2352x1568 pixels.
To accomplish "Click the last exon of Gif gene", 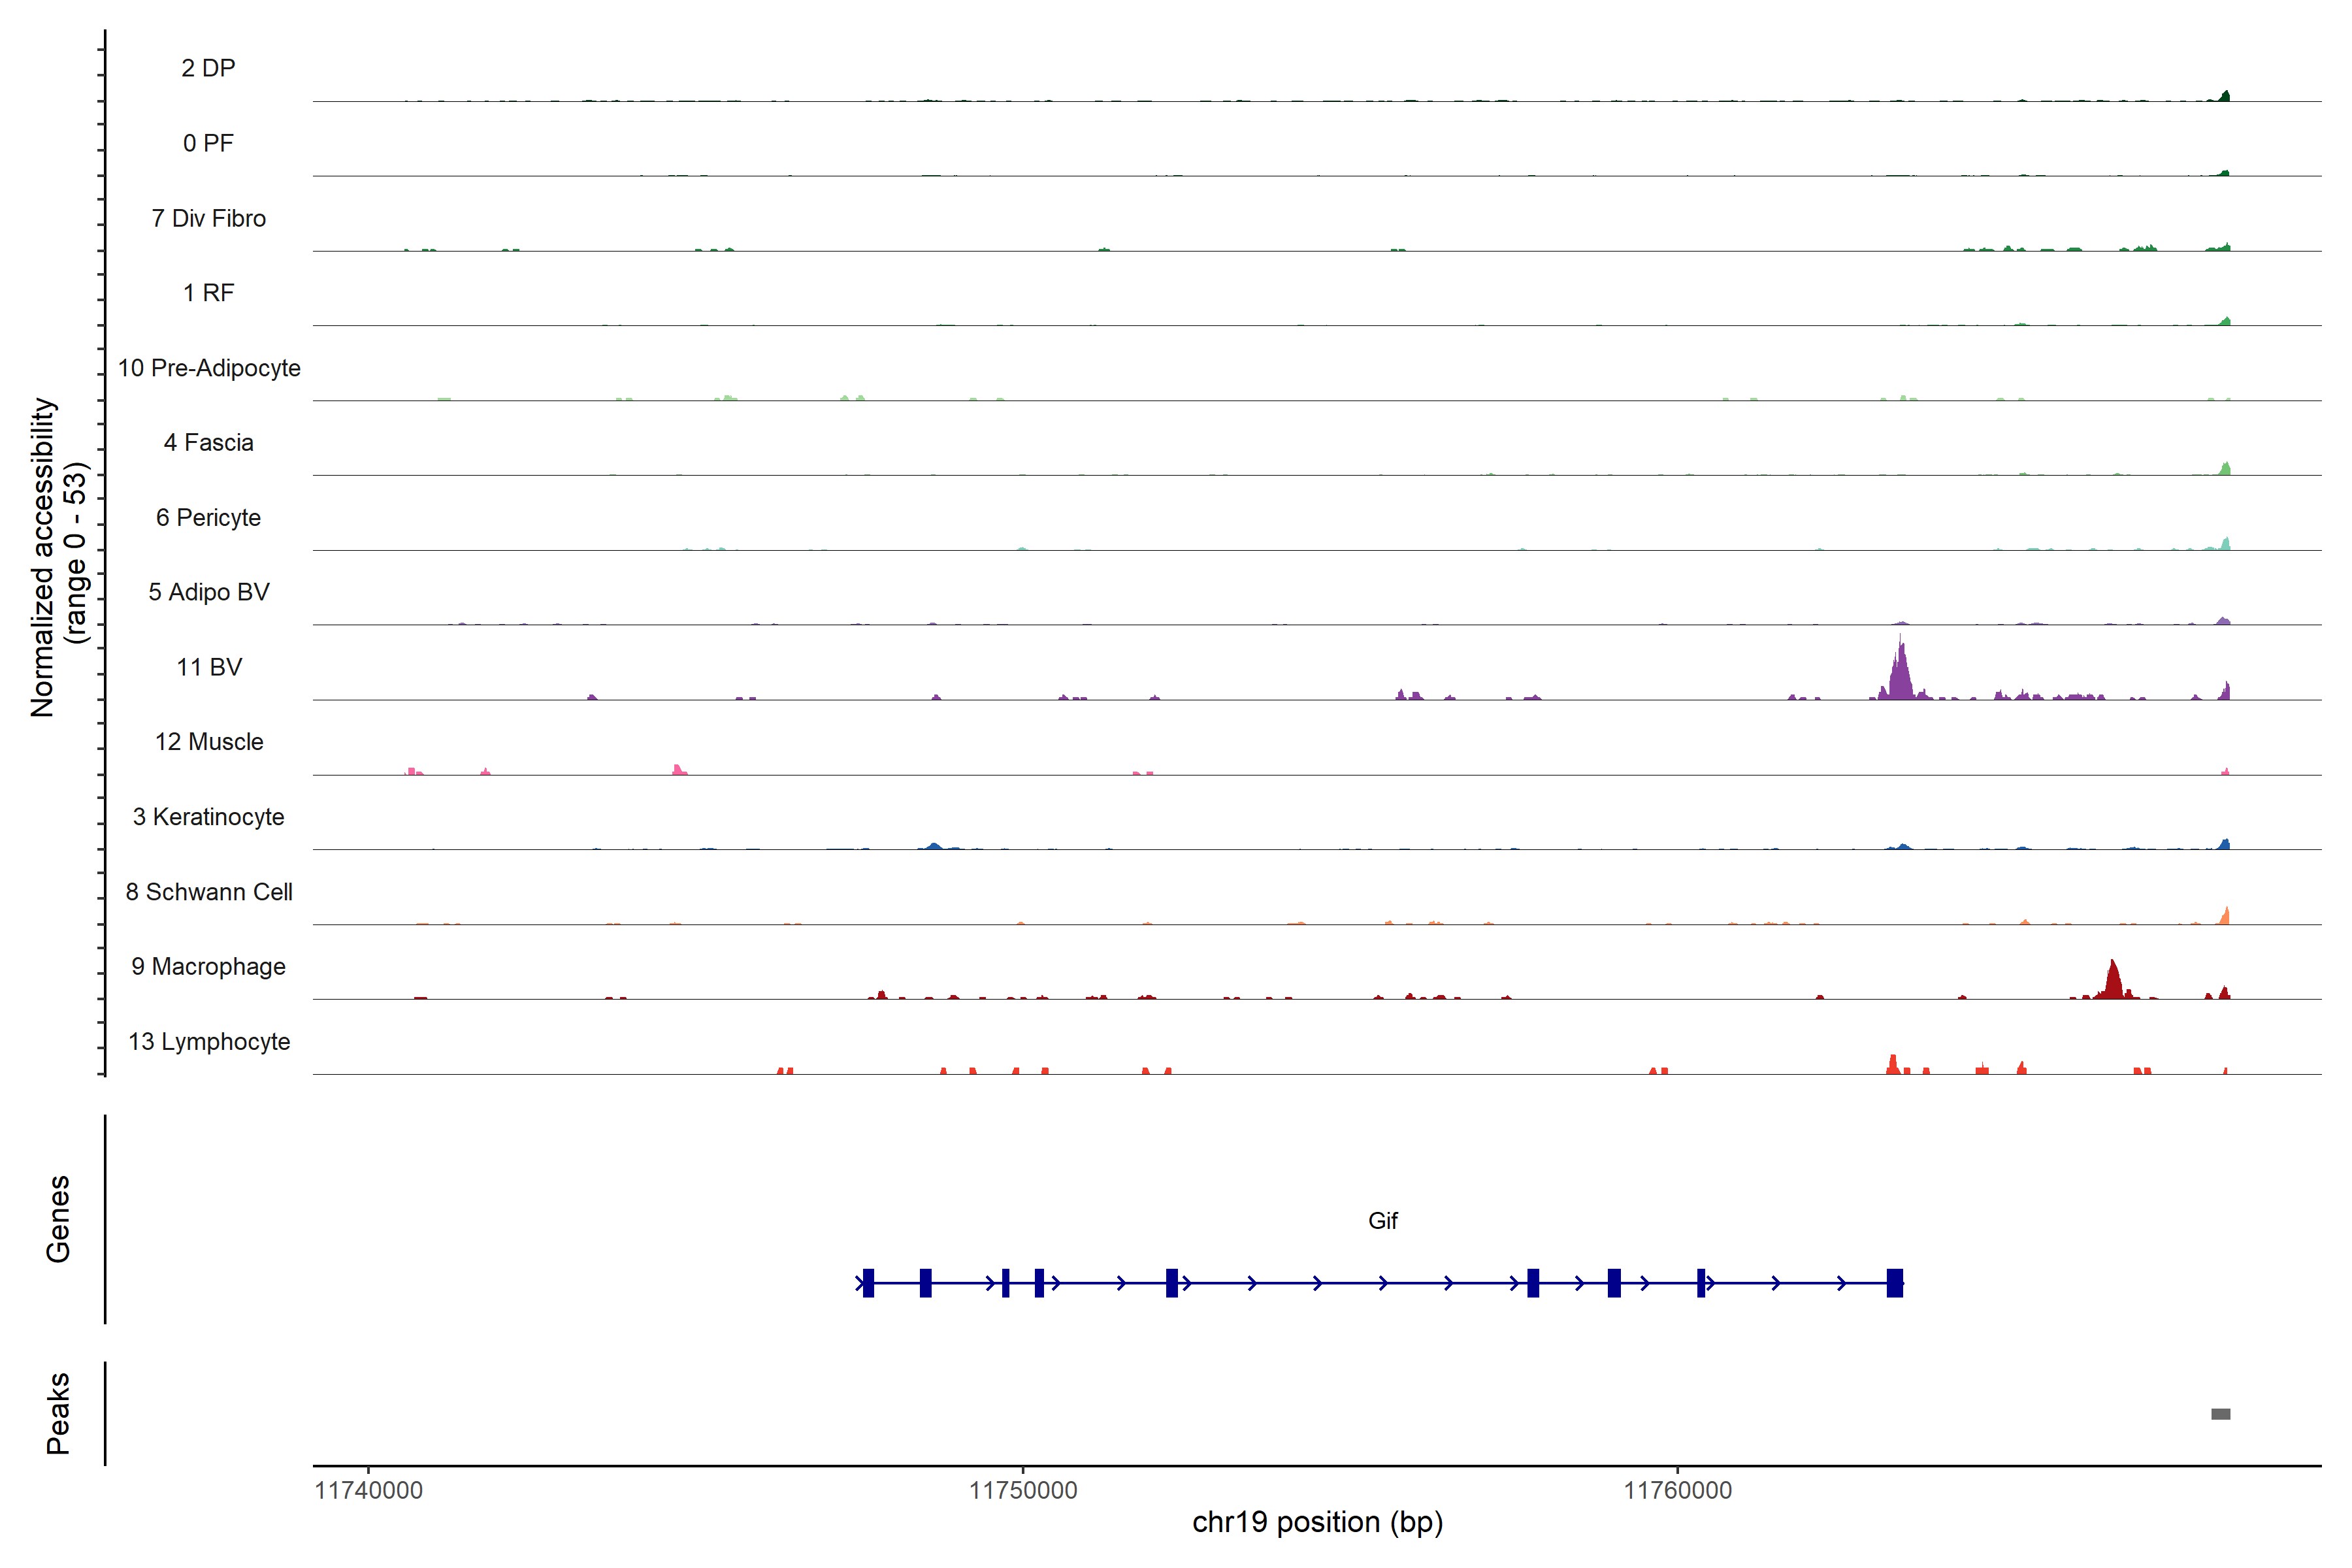I will 1894,1283.
